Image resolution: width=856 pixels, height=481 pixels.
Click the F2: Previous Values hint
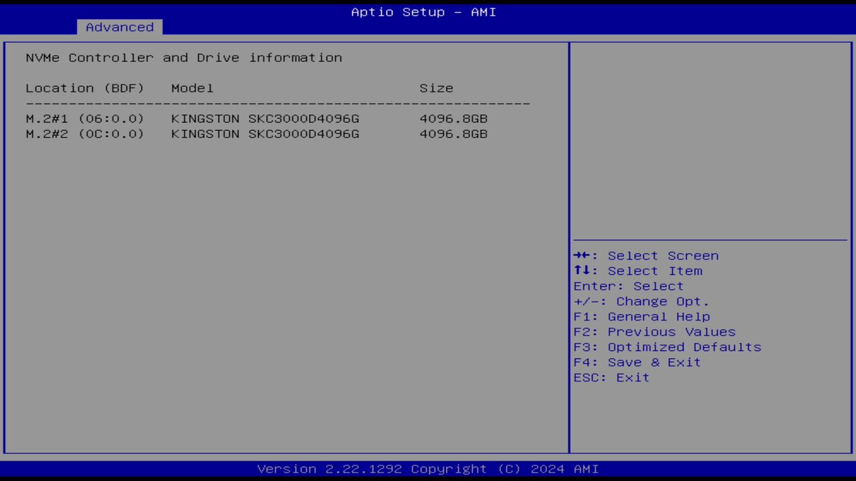click(x=655, y=332)
